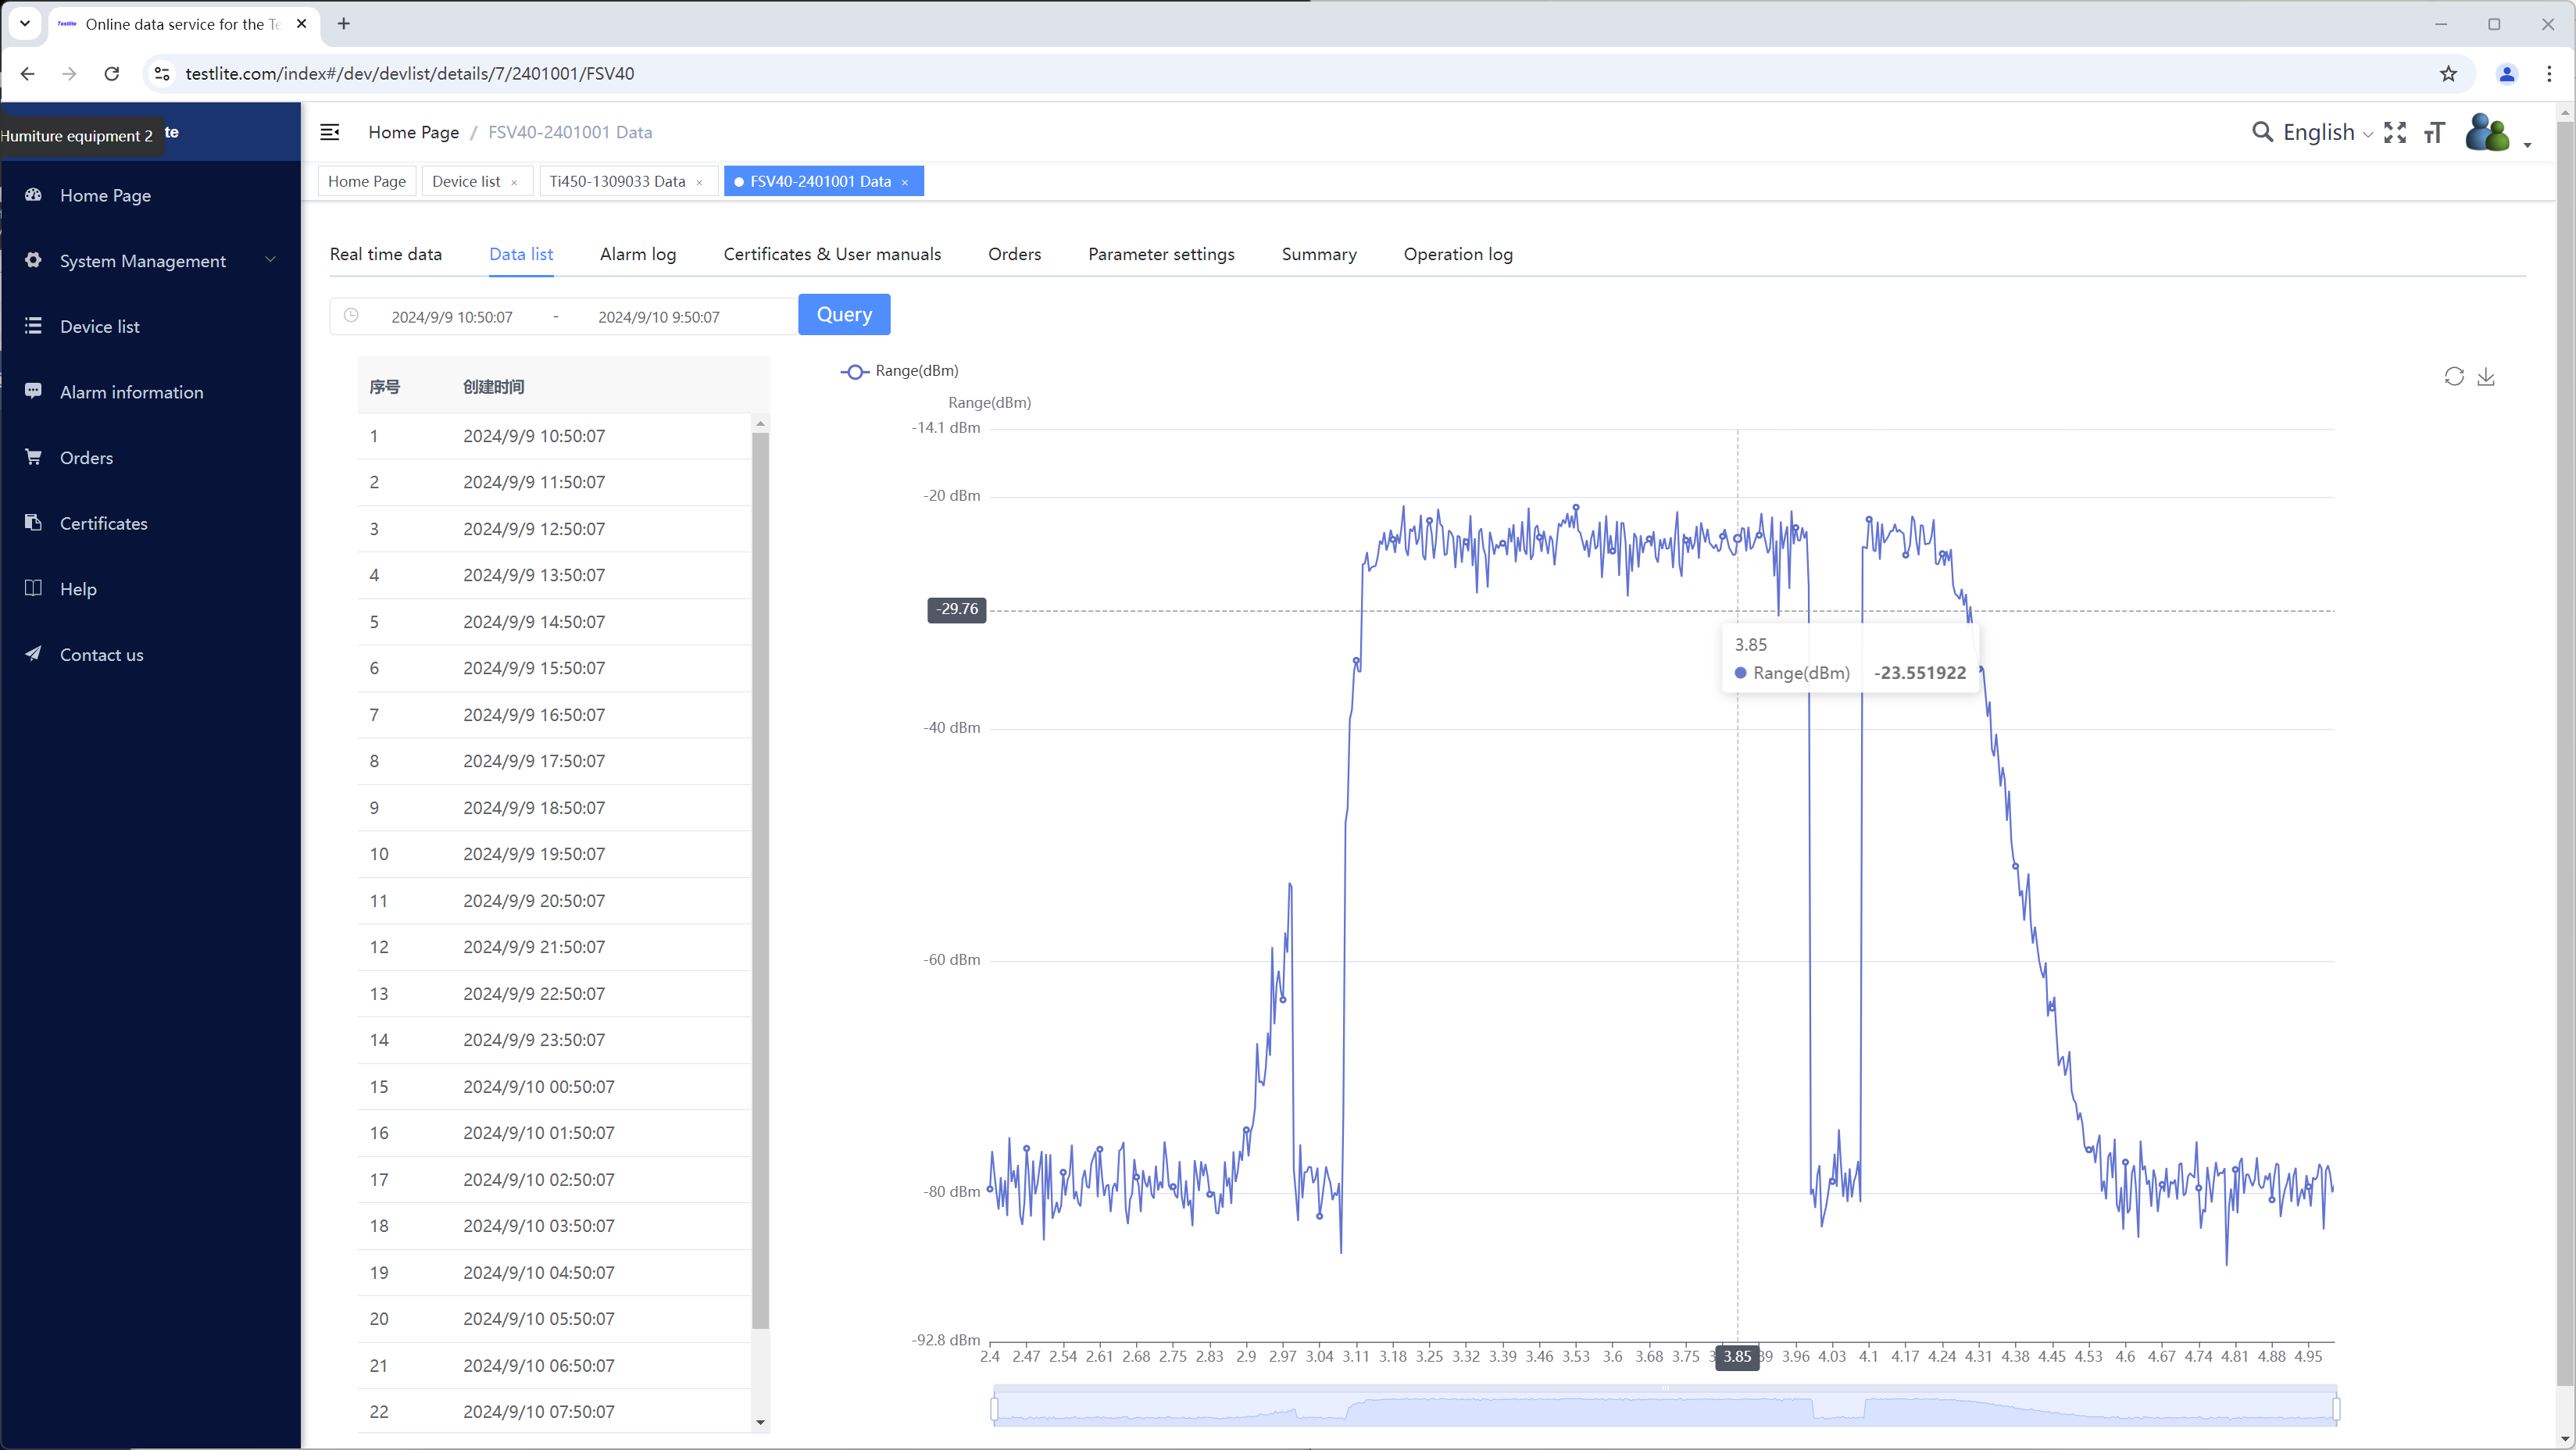Toggle the sidebar collapse hamburger icon
The width and height of the screenshot is (2576, 1450).
(x=329, y=132)
